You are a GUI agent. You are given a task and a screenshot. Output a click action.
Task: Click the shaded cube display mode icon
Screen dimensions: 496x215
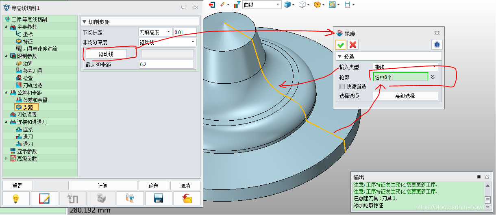[x=287, y=4]
